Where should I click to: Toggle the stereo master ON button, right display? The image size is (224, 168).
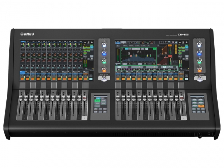[181, 79]
